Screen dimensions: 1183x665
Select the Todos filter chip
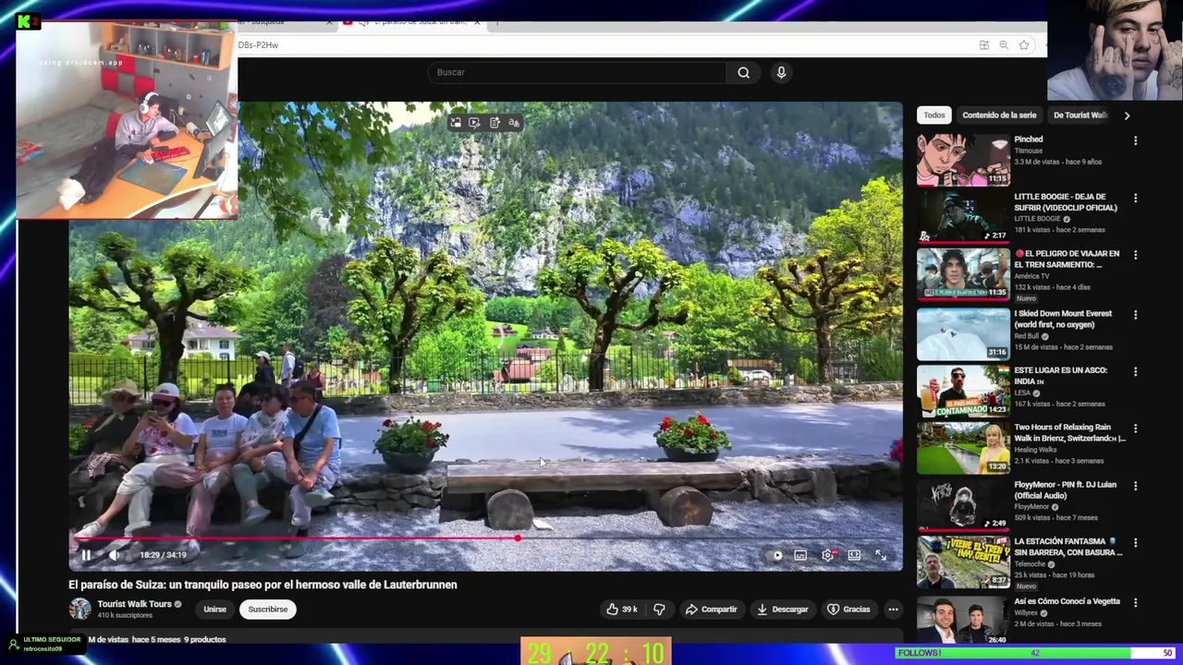coord(934,115)
